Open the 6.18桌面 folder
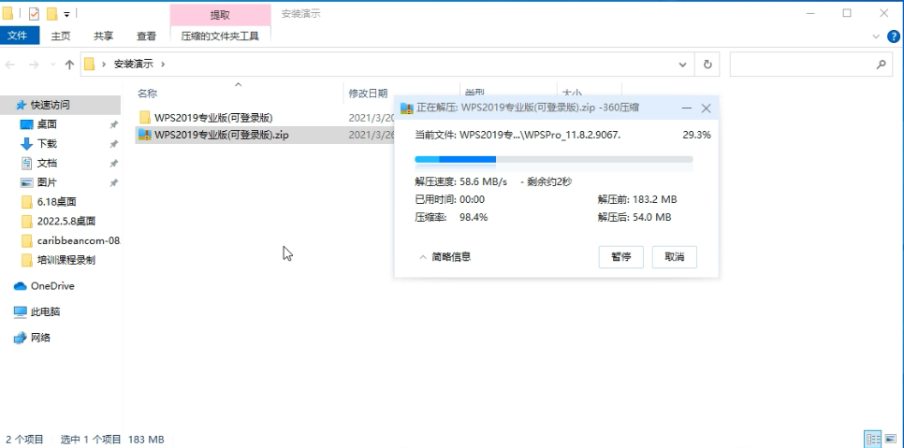Image resolution: width=904 pixels, height=448 pixels. (x=56, y=201)
